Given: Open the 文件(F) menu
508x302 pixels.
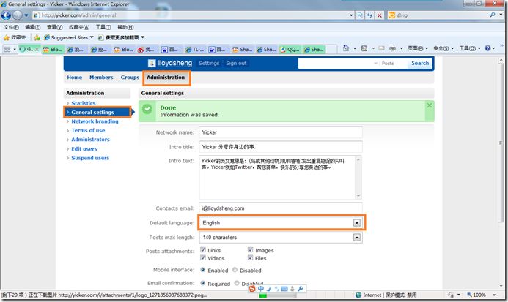Looking at the screenshot, I should coord(11,27).
